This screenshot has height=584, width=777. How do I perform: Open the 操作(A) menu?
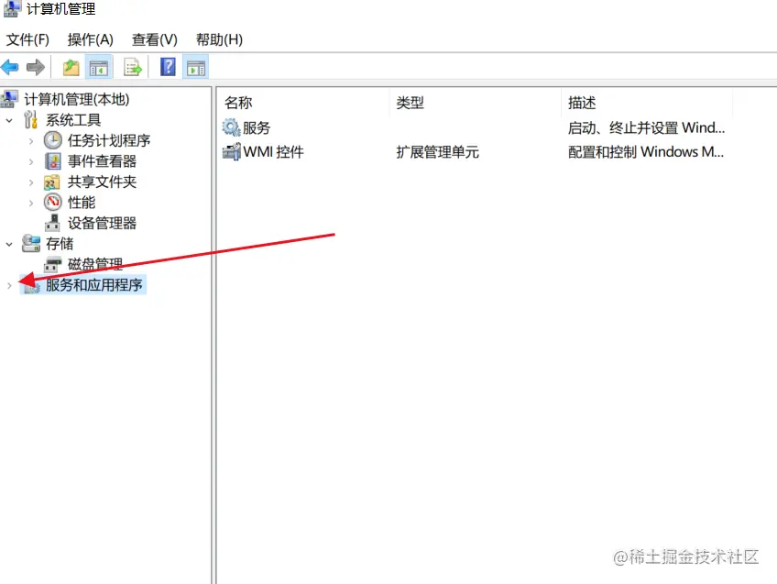coord(90,39)
